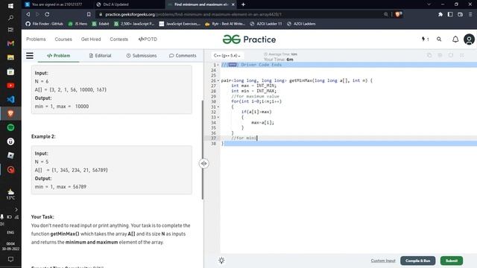The width and height of the screenshot is (477, 268).
Task: Open the C++ language dropdown
Action: pyautogui.click(x=227, y=56)
